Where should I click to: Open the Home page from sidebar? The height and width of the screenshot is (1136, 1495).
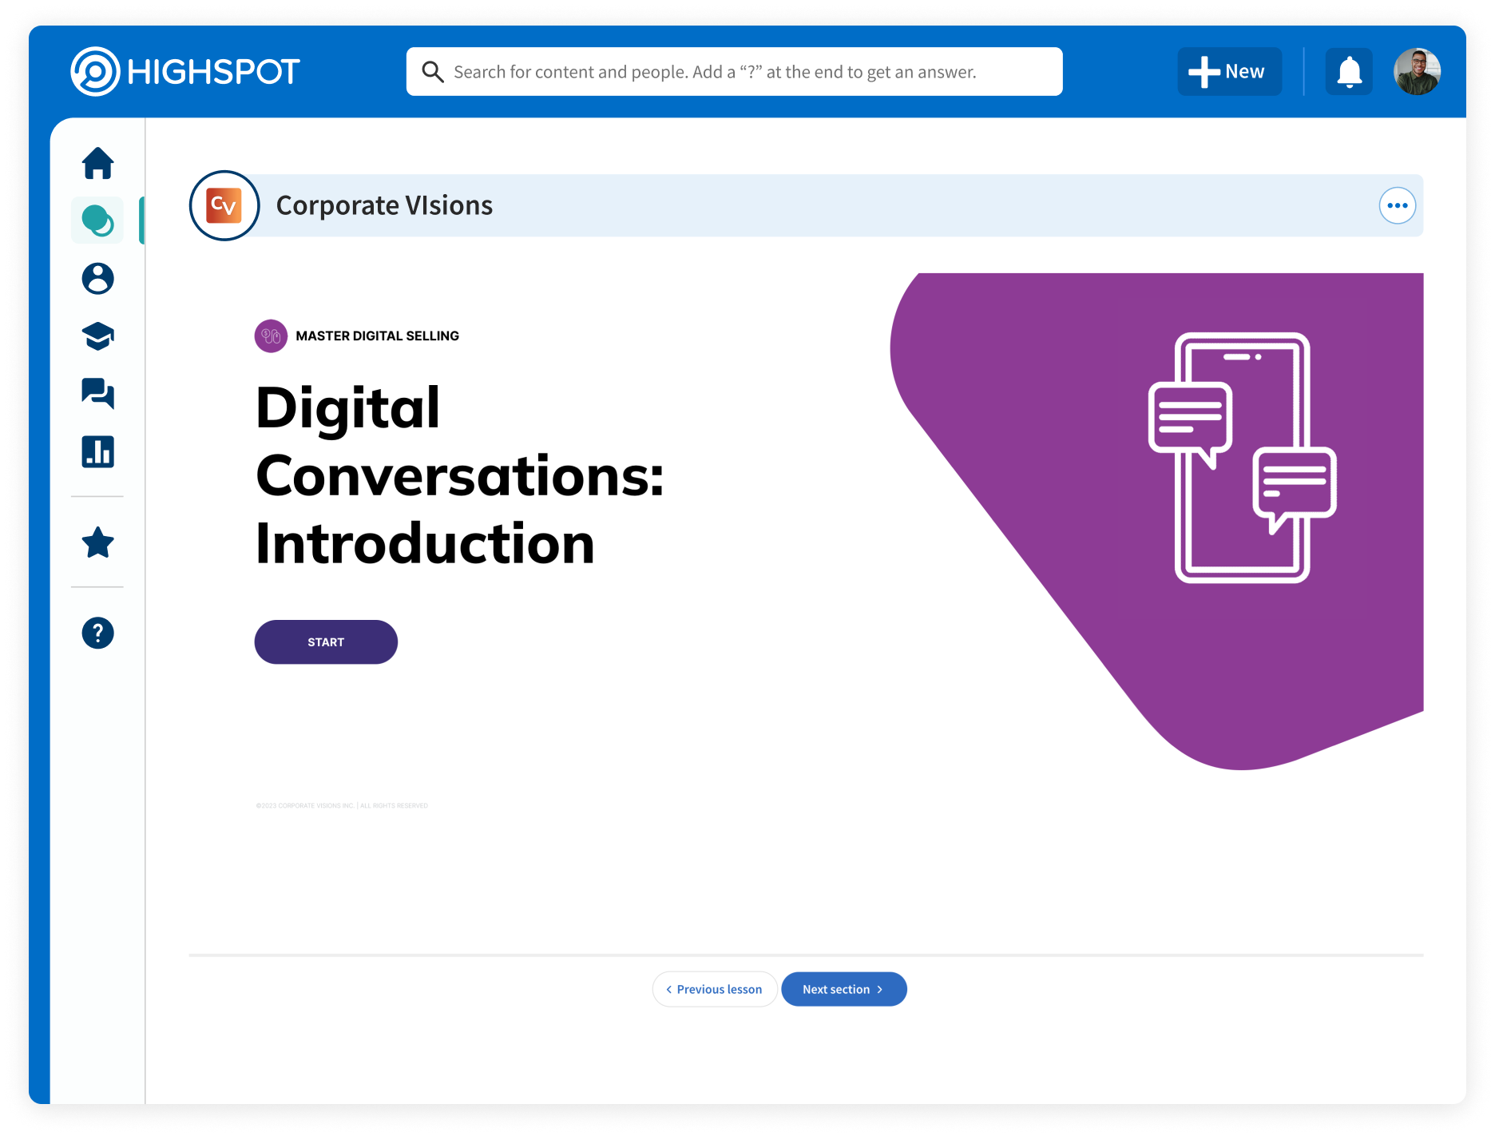pos(97,164)
